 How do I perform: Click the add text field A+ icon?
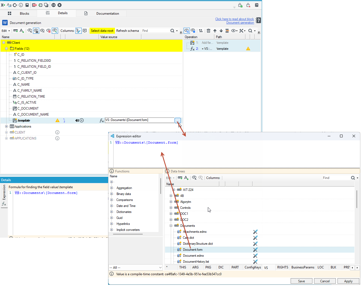pos(22,31)
